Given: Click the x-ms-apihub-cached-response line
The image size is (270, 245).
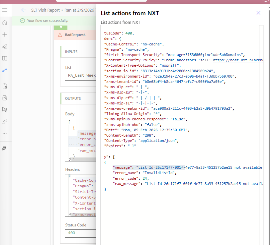Looking at the screenshot, I should tap(145, 119).
